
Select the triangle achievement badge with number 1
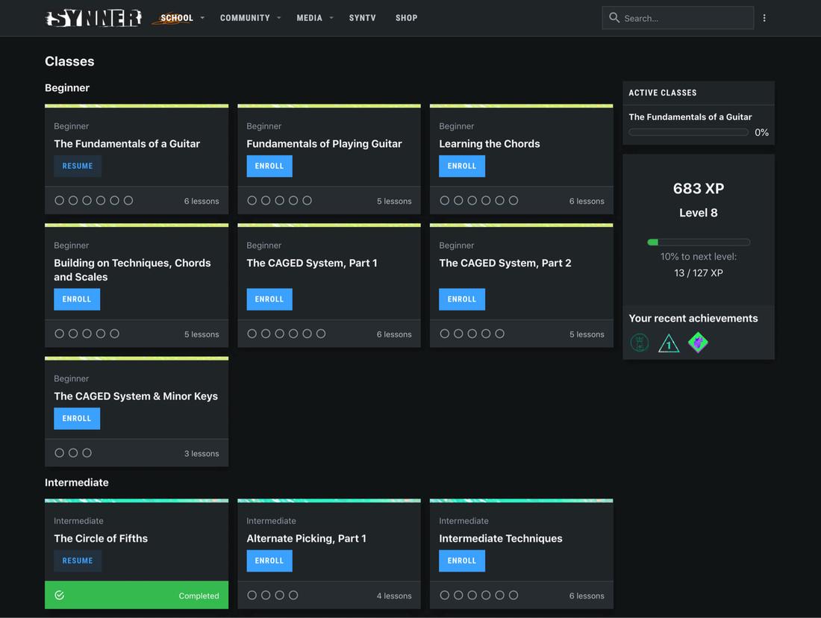point(669,343)
